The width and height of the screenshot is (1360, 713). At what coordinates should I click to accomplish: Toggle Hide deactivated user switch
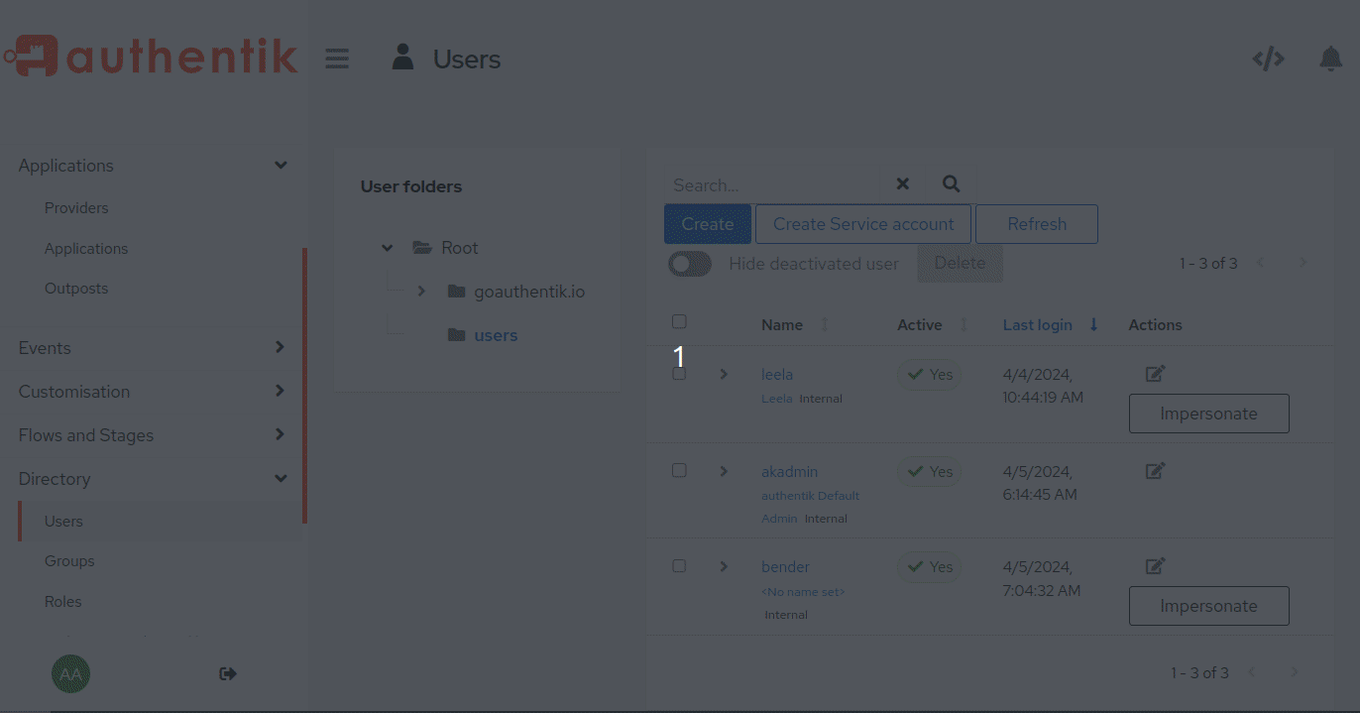[690, 264]
